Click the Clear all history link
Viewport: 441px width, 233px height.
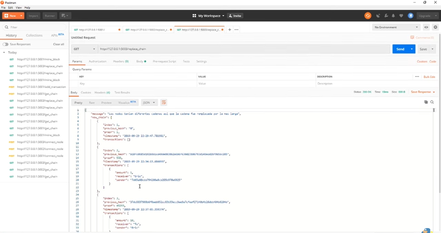point(58,44)
